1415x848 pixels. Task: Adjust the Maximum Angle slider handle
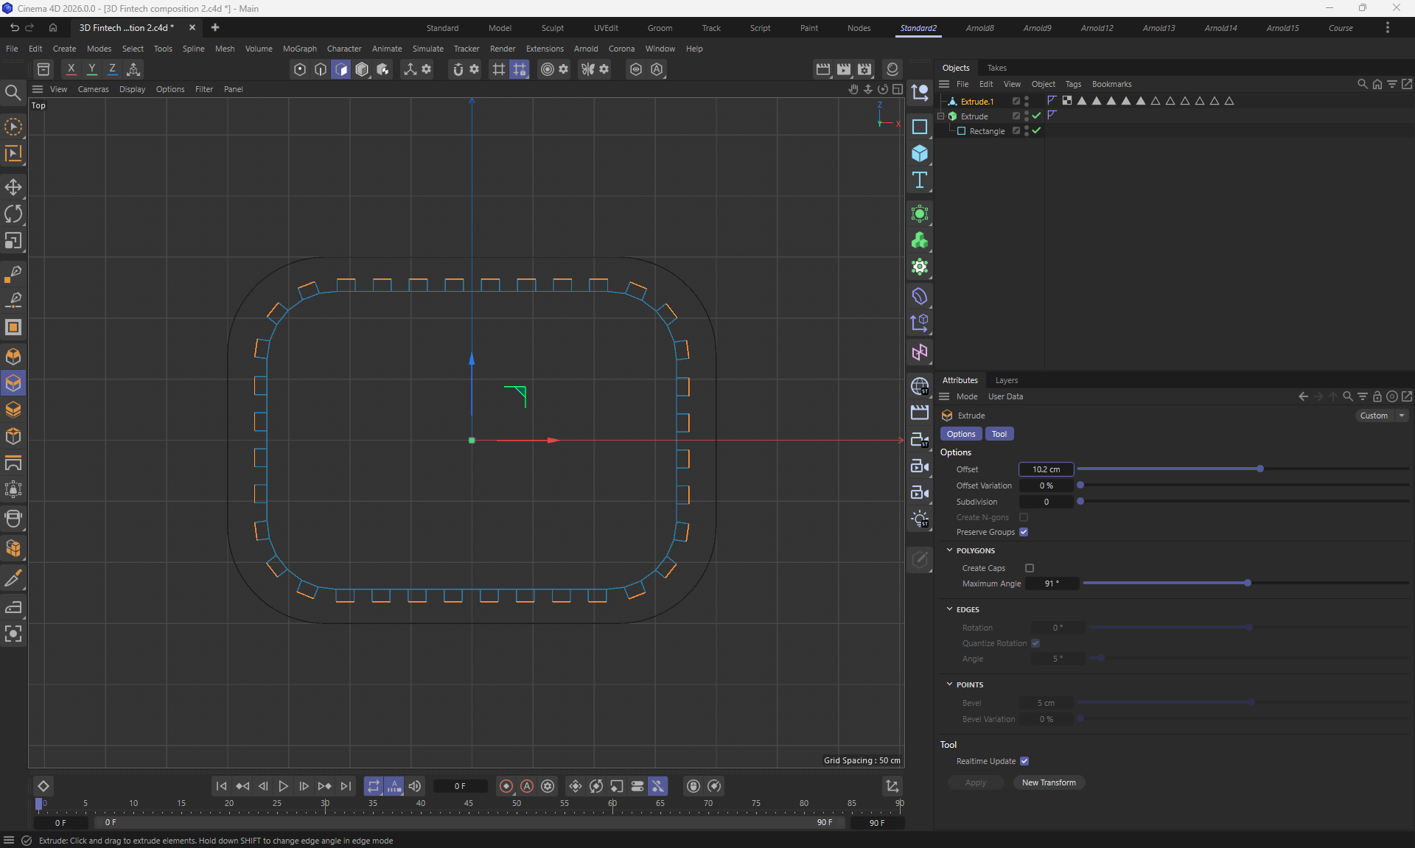[x=1248, y=583]
